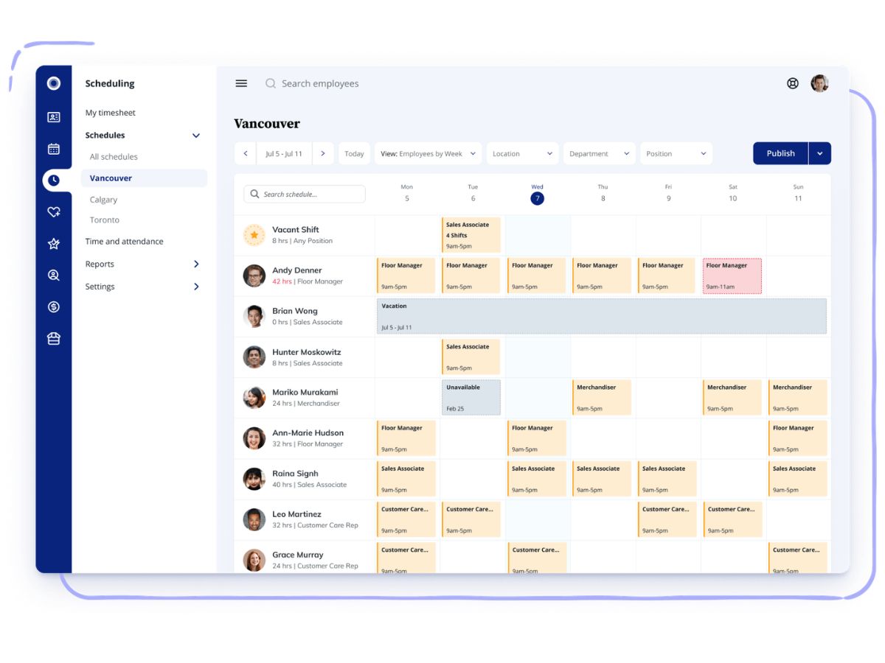Click the name Hunter Moskowitz

307,352
